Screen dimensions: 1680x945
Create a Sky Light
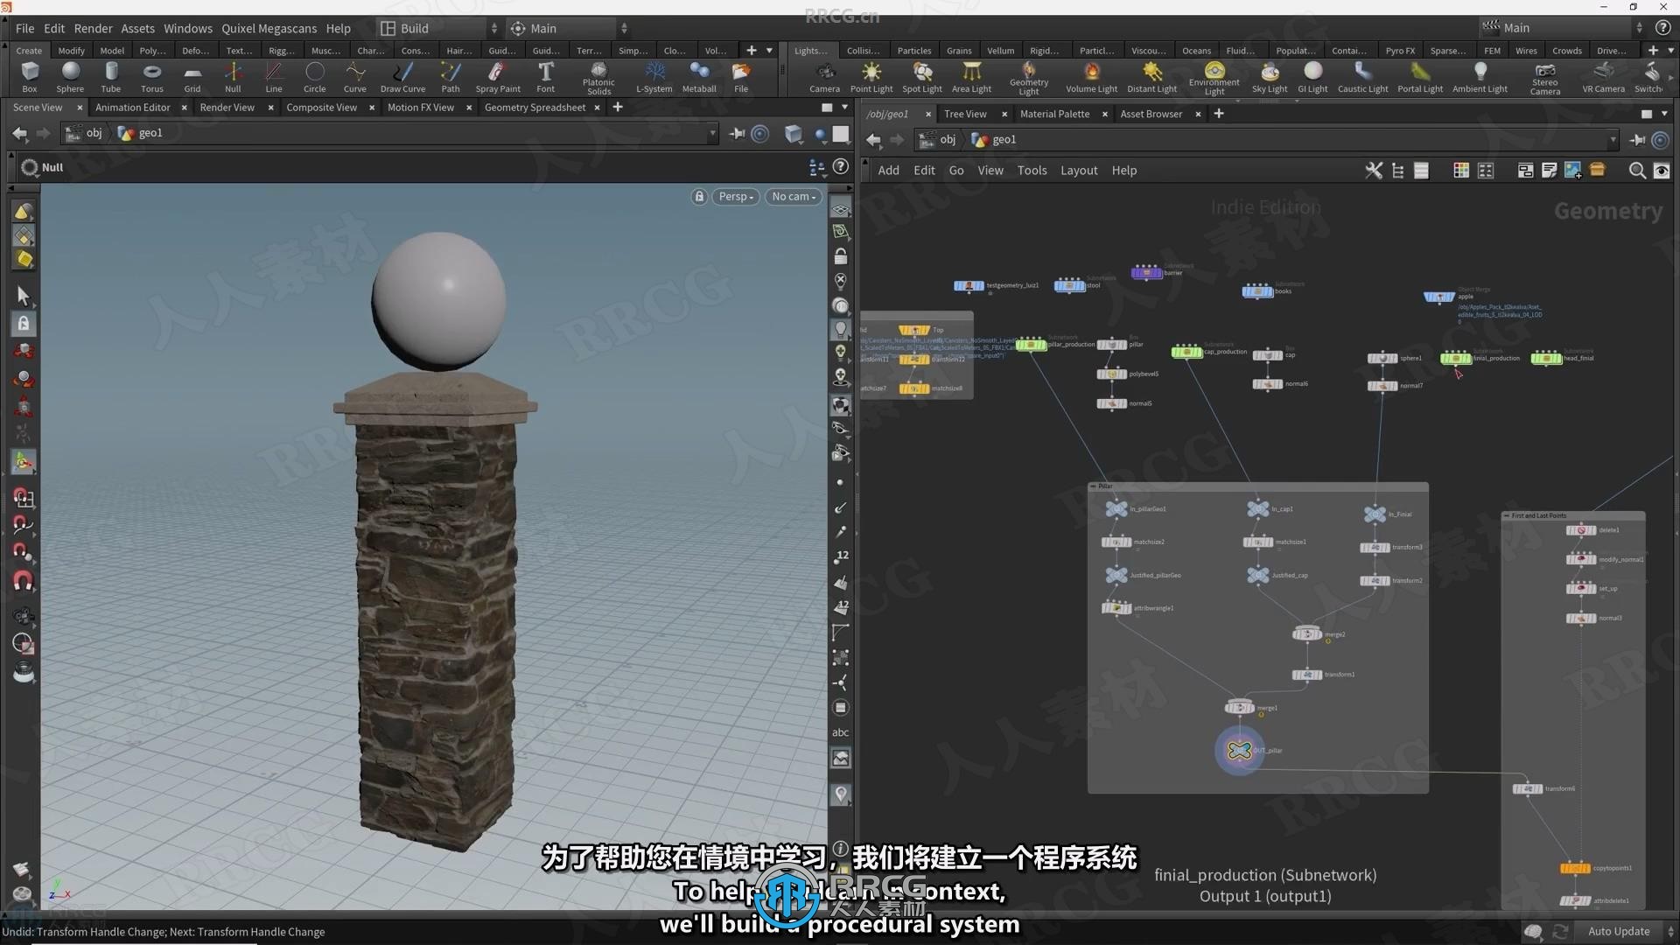tap(1270, 76)
